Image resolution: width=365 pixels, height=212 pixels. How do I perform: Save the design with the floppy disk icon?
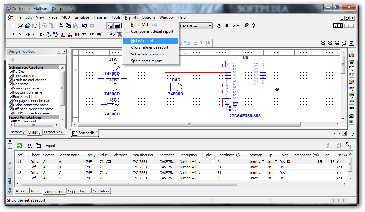(x=35, y=26)
